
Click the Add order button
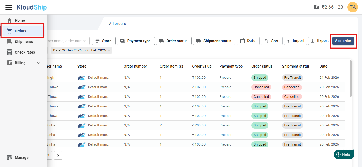click(343, 41)
